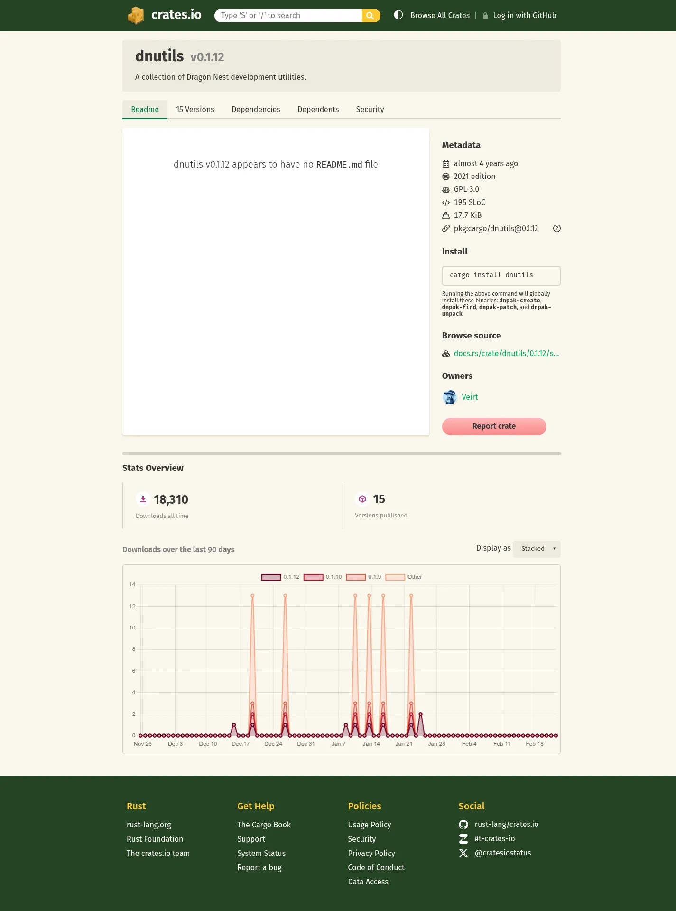Image resolution: width=676 pixels, height=911 pixels.
Task: Click the X icon beside @cratesiostatus
Action: [x=463, y=853]
